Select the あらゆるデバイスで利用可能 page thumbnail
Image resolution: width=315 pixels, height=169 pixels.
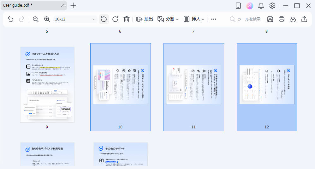tap(47, 154)
